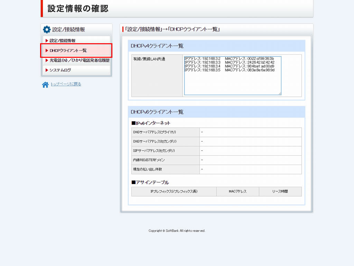Click the ■IPv6インターネット subheading
This screenshot has width=354, height=266.
(151, 123)
